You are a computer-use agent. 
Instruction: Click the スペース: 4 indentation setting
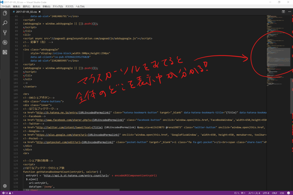[x=254, y=193]
